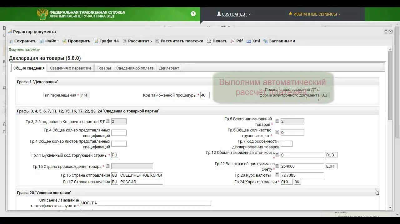Click calculator icon next to Общее количество грузовых мест
The height and width of the screenshot is (224, 400).
[277, 132]
